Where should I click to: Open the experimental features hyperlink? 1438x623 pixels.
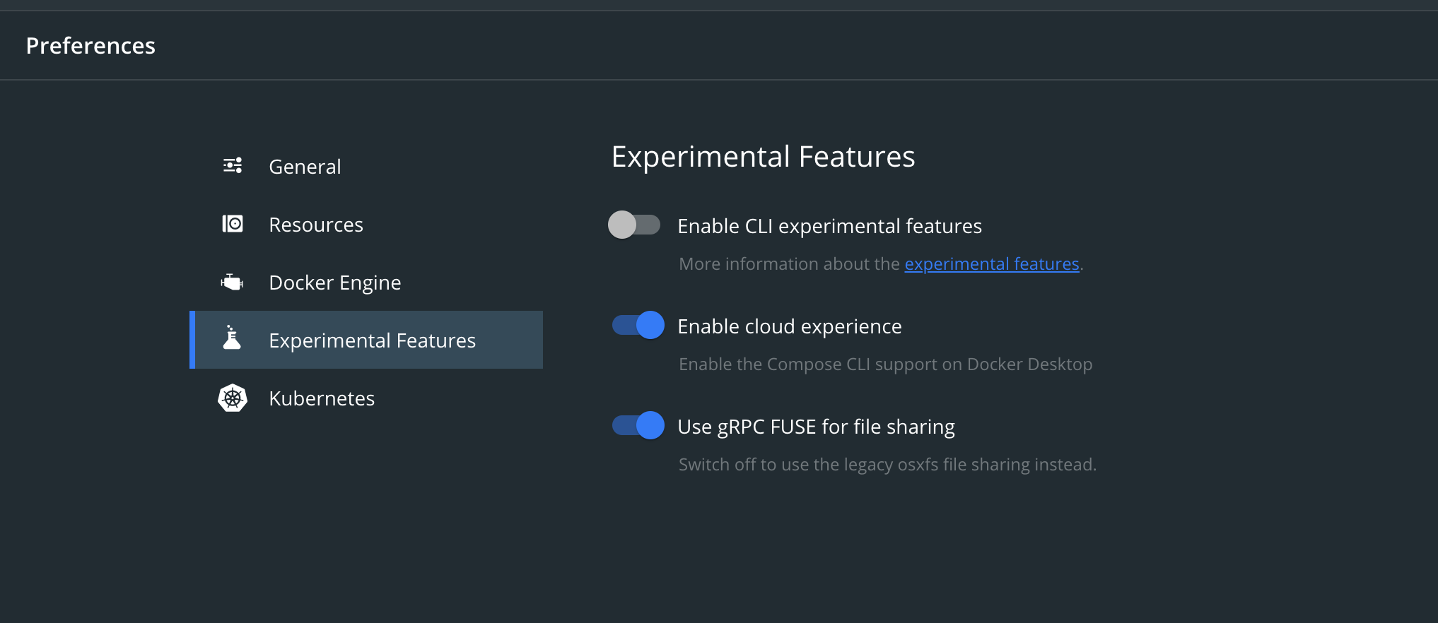point(991,263)
